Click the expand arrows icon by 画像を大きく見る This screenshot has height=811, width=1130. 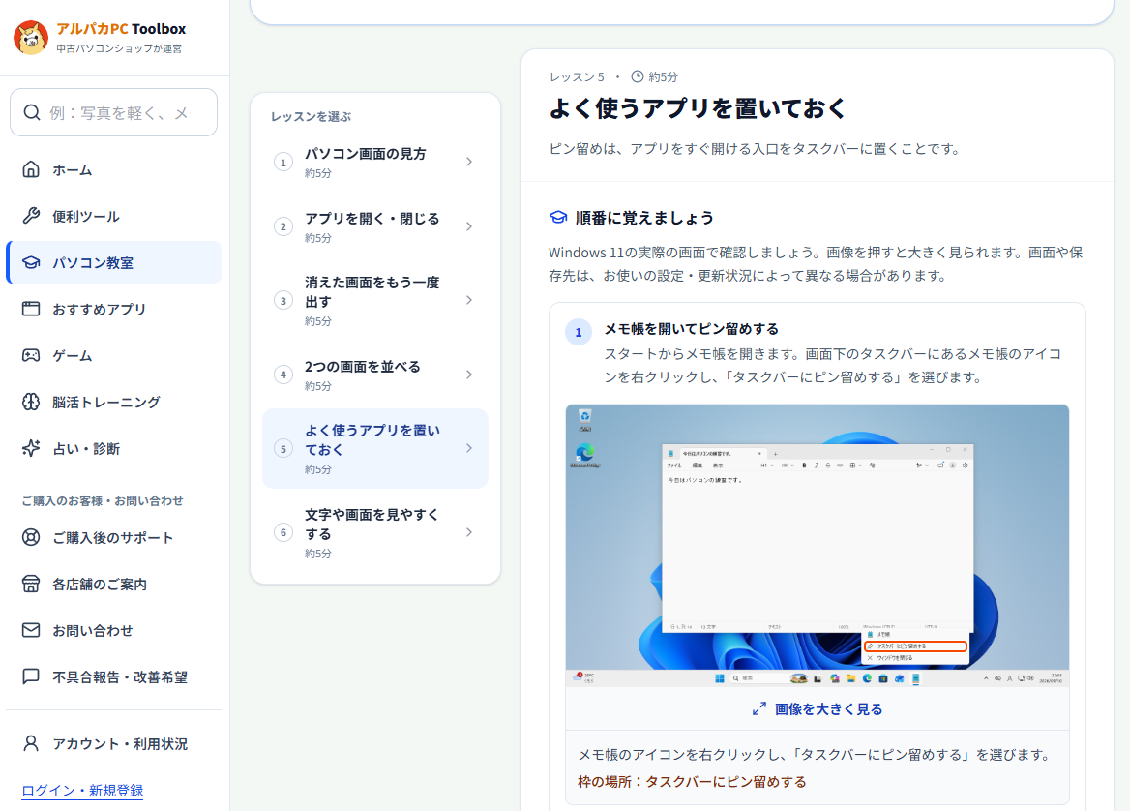(x=758, y=708)
